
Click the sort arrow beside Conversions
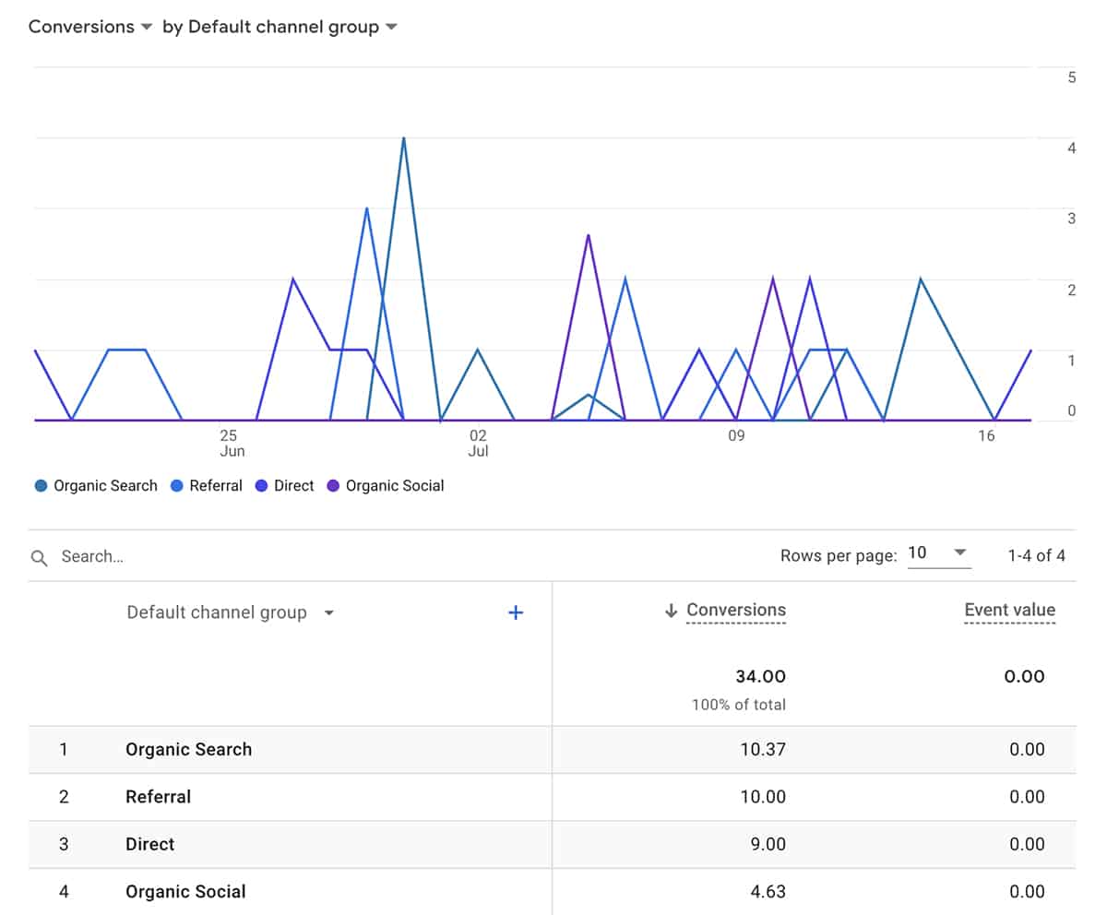[671, 611]
